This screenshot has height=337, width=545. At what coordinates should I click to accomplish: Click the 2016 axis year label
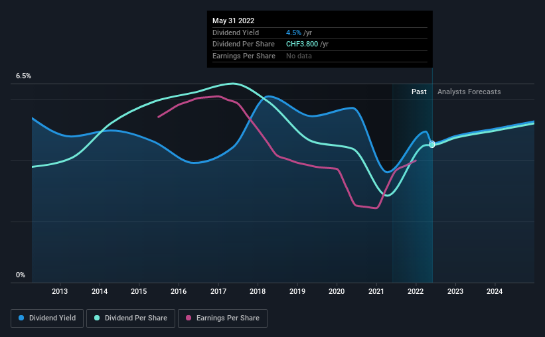[x=179, y=291]
